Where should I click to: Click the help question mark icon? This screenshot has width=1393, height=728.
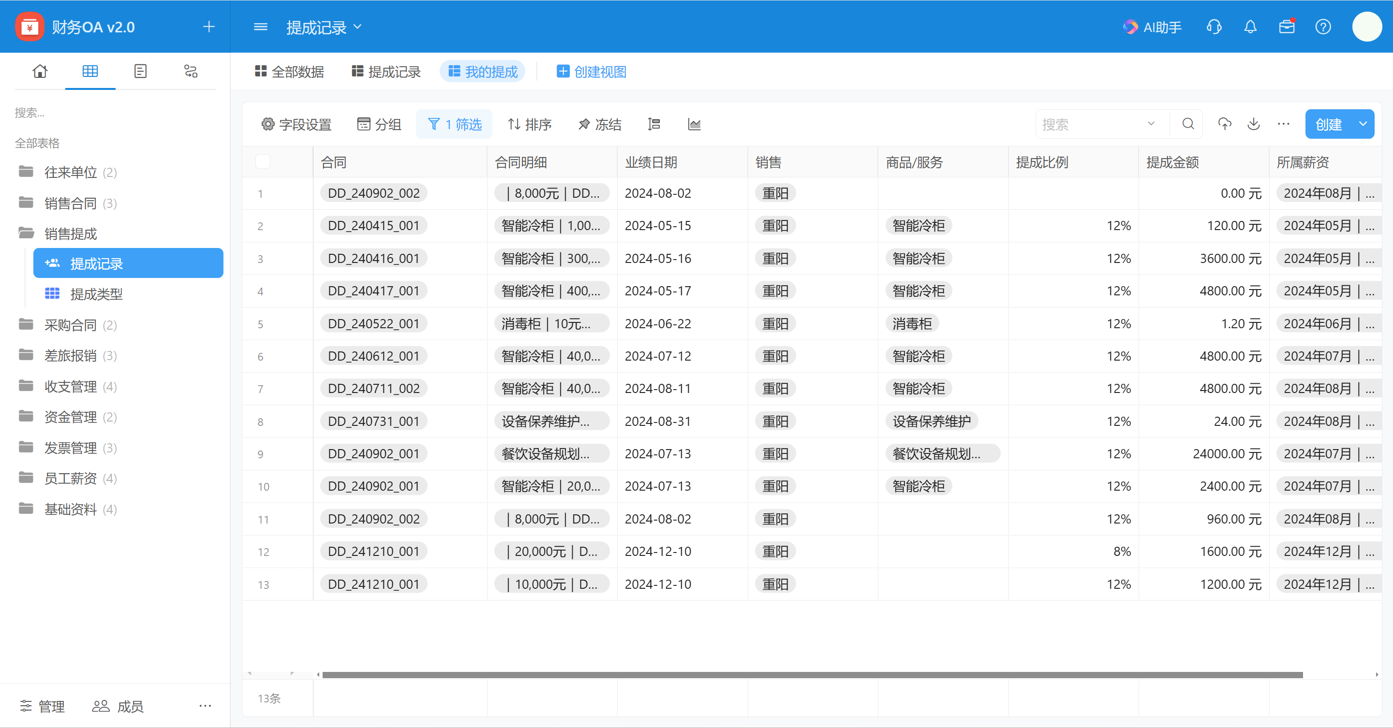[x=1323, y=27]
